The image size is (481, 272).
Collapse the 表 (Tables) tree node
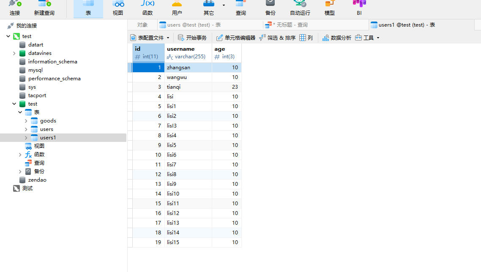pyautogui.click(x=20, y=112)
